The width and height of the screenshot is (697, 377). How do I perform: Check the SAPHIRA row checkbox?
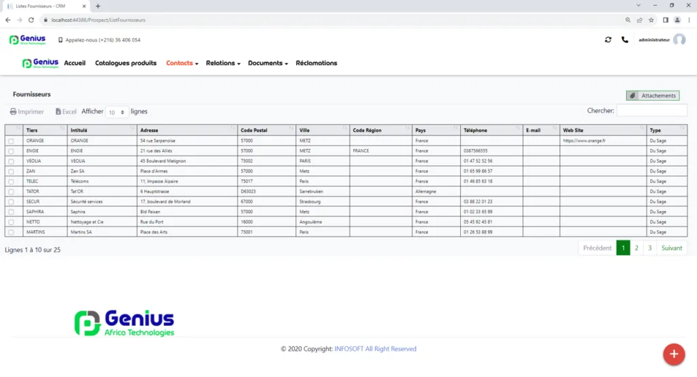coord(11,212)
